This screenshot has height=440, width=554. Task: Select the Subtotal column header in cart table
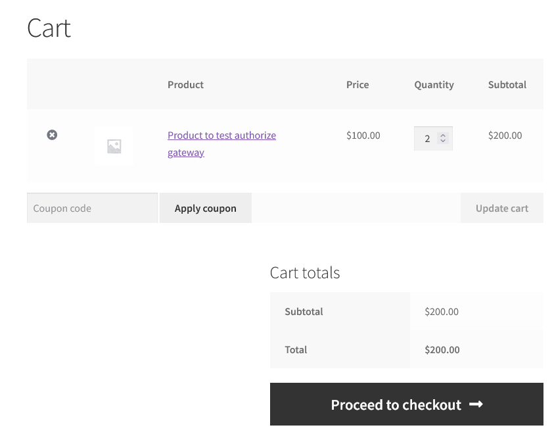507,85
